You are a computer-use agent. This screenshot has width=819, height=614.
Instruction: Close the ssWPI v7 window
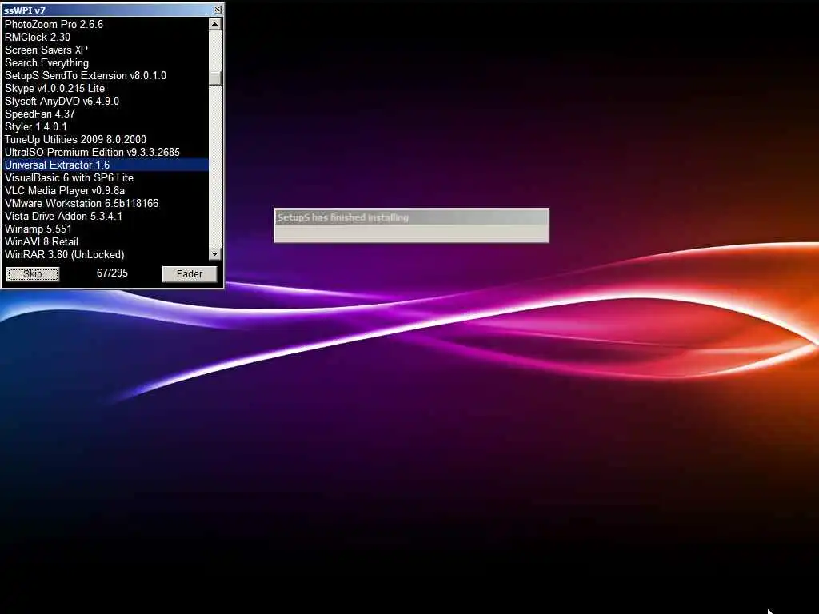[x=218, y=10]
